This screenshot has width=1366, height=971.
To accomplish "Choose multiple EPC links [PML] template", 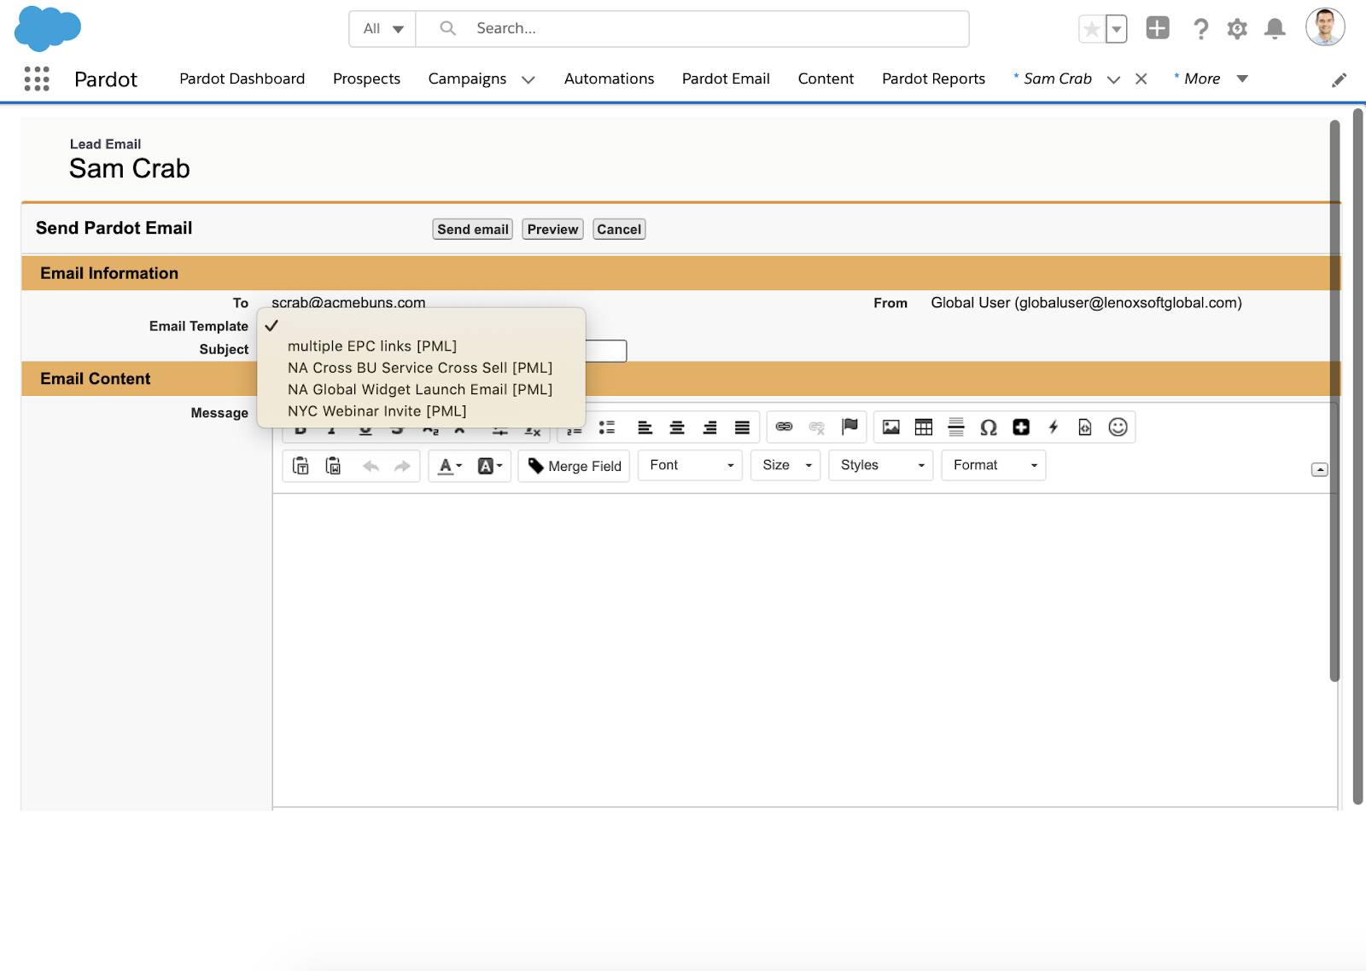I will [x=421, y=346].
